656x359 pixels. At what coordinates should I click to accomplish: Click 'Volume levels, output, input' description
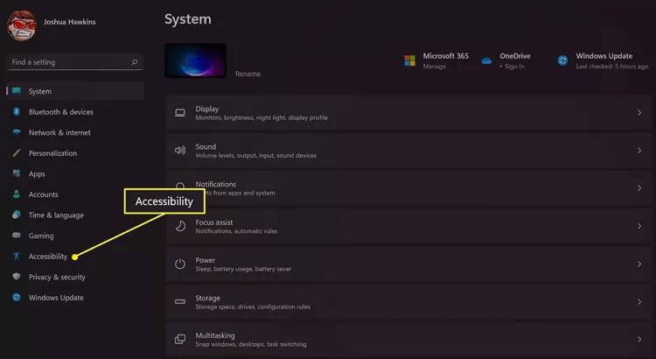(256, 155)
